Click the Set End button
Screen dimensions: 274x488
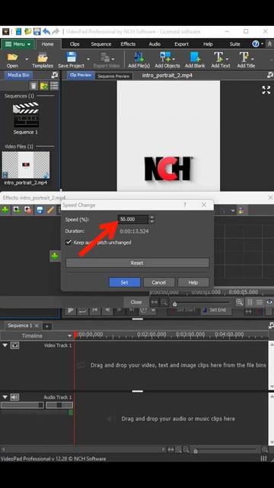pyautogui.click(x=215, y=310)
